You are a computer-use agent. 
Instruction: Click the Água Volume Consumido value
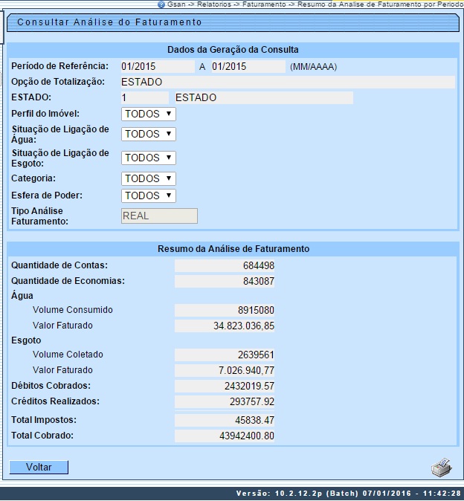tap(225, 310)
